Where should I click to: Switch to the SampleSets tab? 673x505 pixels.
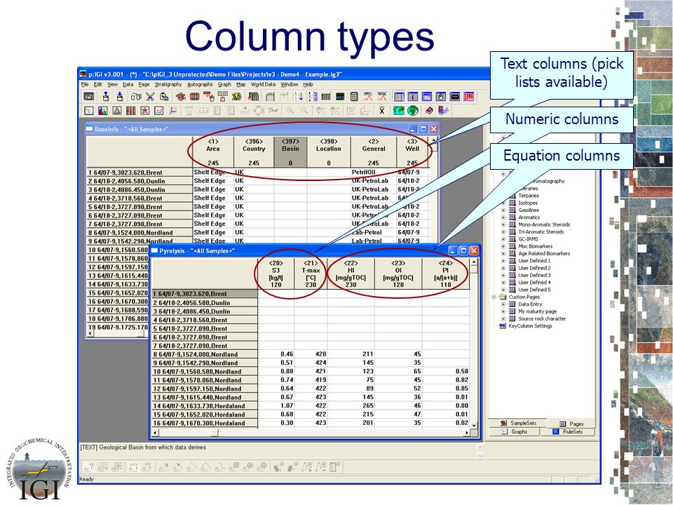pyautogui.click(x=518, y=423)
